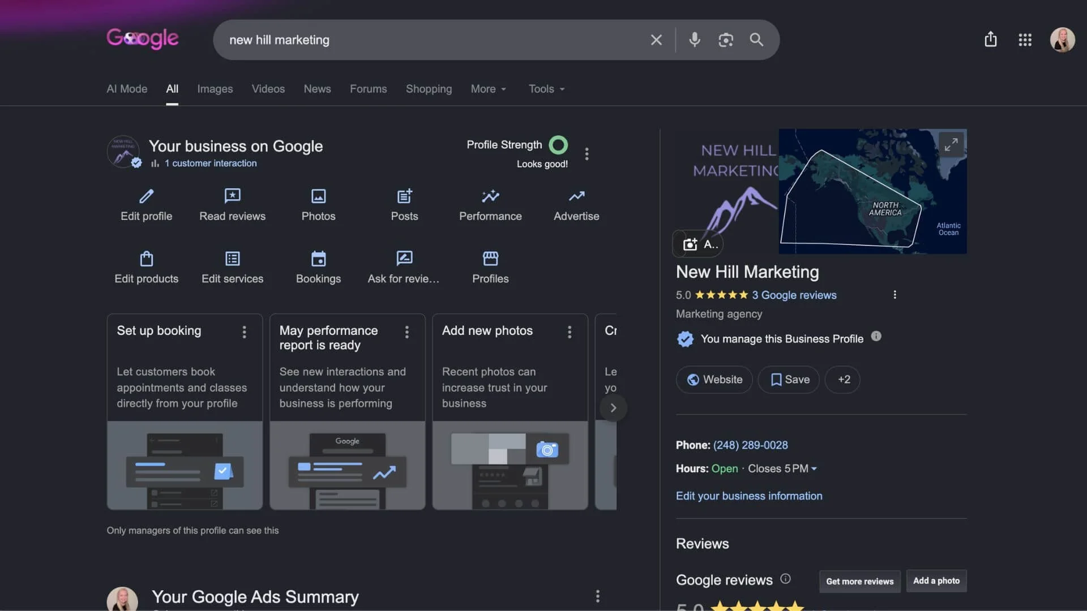Open May performance report card menu
Viewport: 1087px width, 611px height.
tap(406, 332)
